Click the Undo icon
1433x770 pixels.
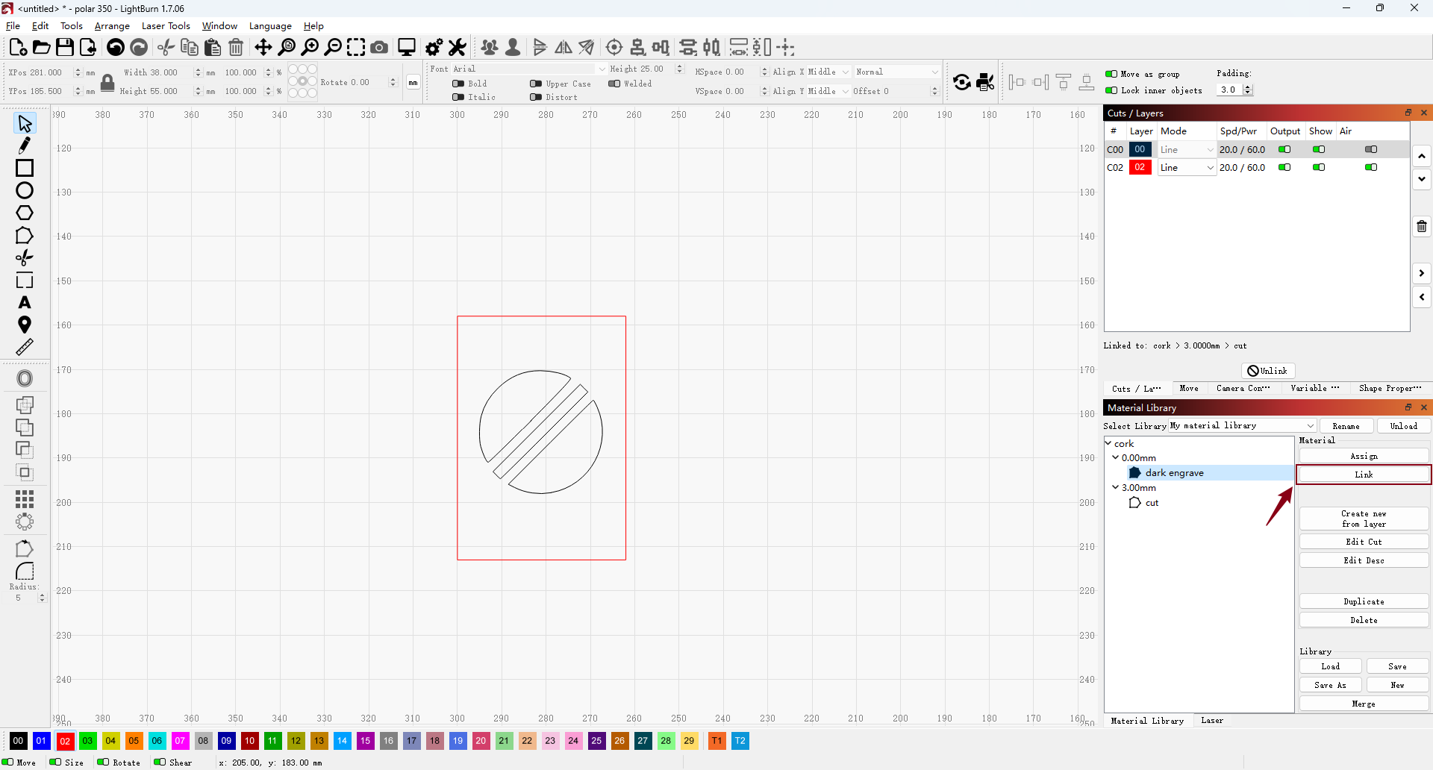116,47
